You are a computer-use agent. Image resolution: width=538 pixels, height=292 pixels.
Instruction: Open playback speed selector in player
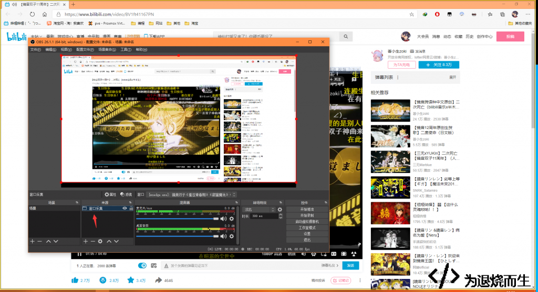point(291,254)
